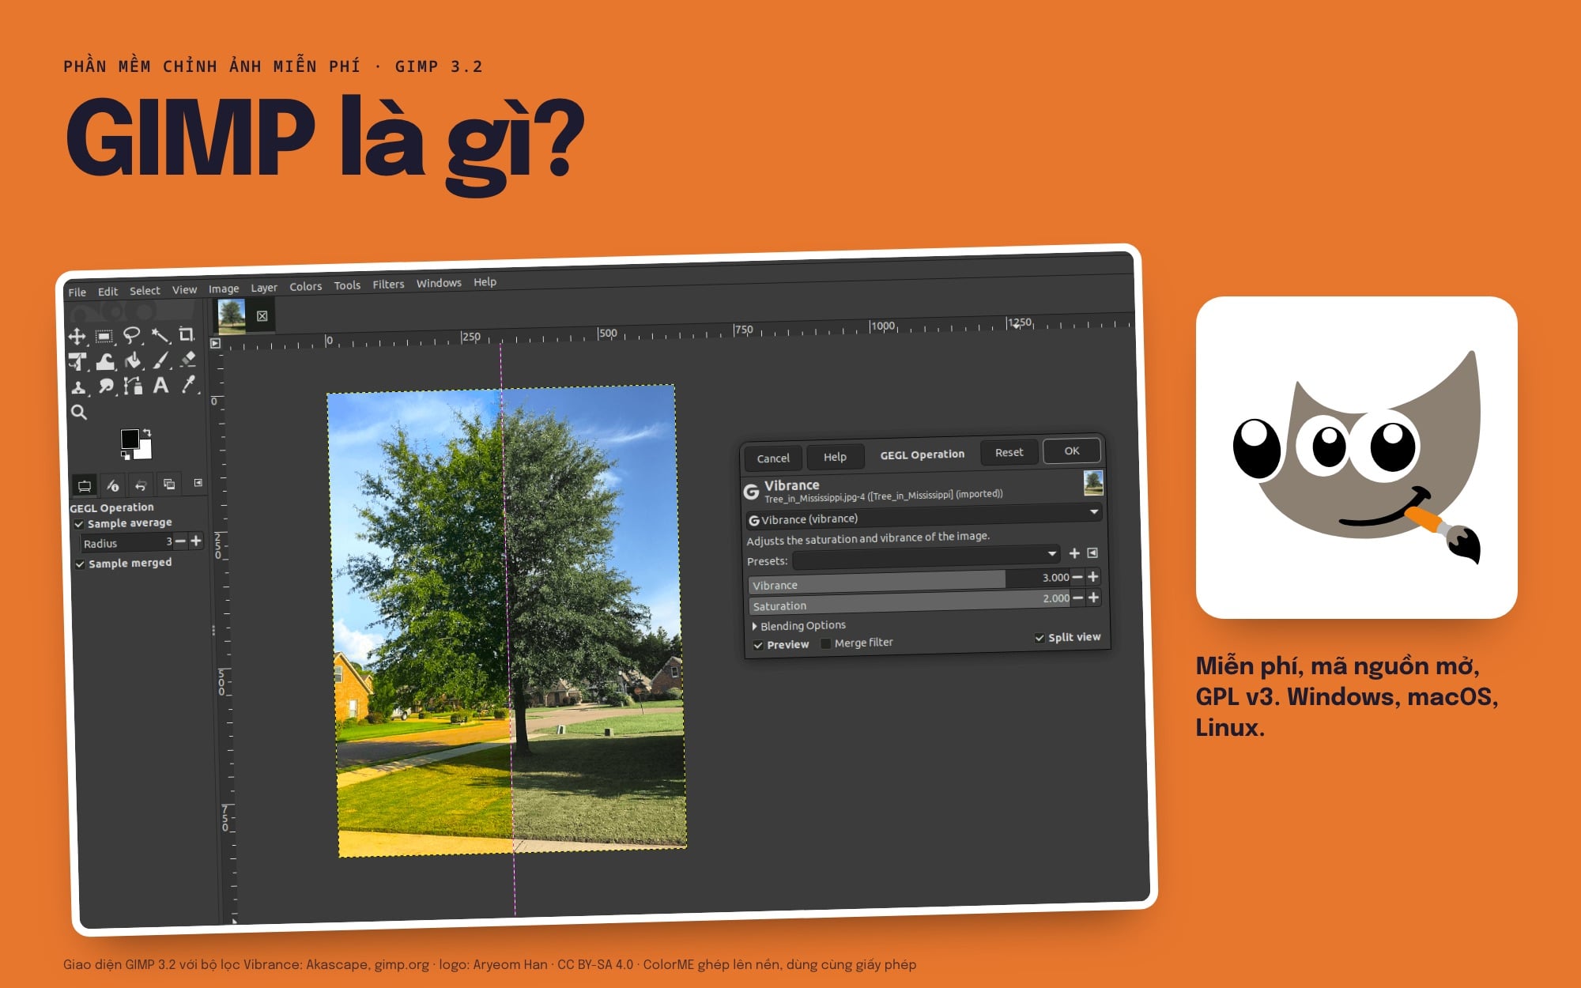Select the Move tool

77,337
